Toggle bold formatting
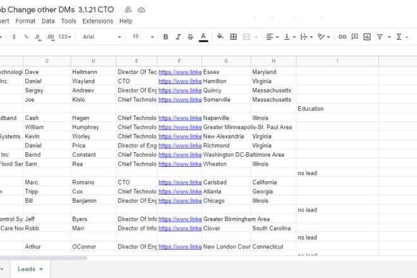Image resolution: width=417 pixels, height=278 pixels. (166, 37)
